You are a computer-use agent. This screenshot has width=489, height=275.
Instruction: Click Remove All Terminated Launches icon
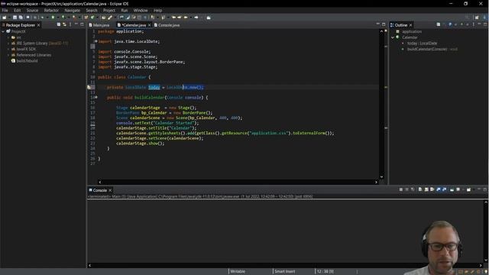(x=413, y=189)
